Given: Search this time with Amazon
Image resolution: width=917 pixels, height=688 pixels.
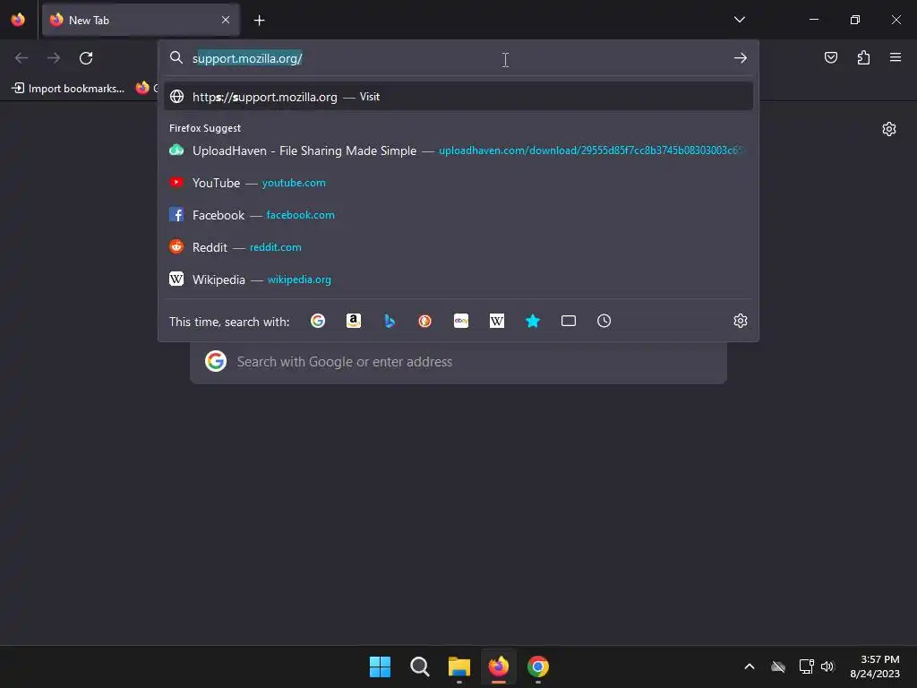Looking at the screenshot, I should point(353,321).
